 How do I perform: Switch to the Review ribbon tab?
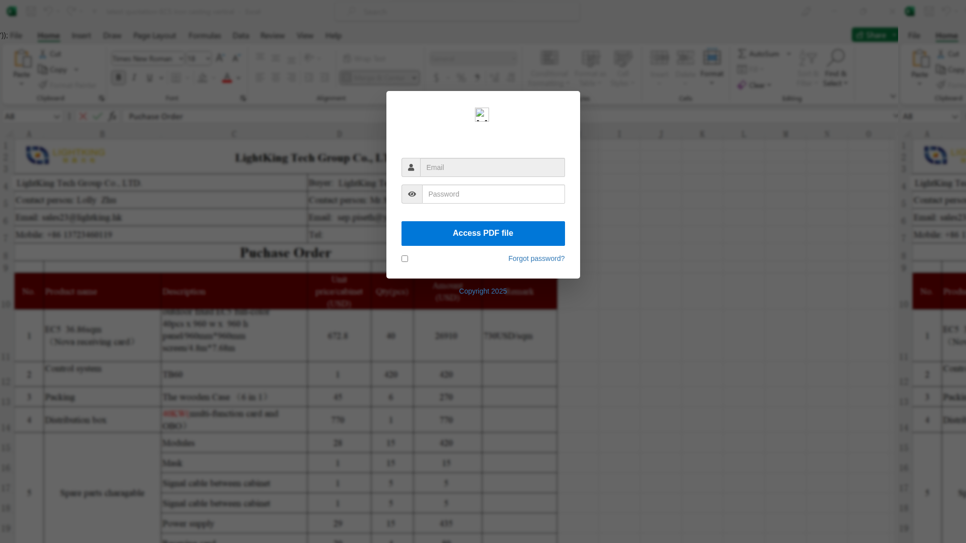coord(272,36)
